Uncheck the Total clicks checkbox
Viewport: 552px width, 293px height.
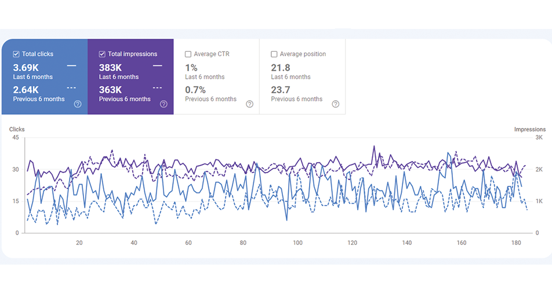[16, 54]
